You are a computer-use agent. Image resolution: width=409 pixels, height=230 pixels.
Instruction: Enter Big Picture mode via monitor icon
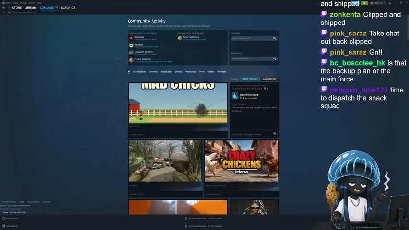[x=390, y=3]
